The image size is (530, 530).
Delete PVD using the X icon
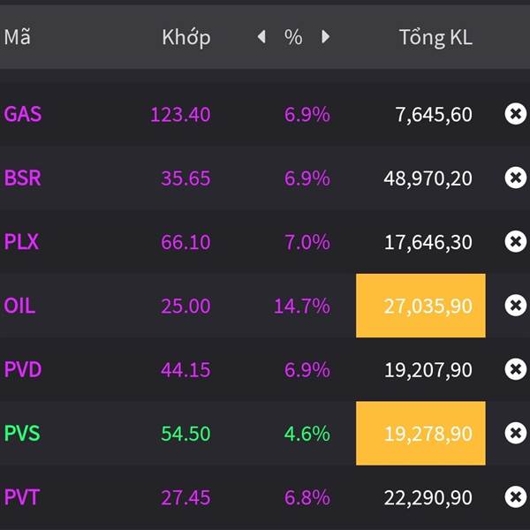[515, 369]
